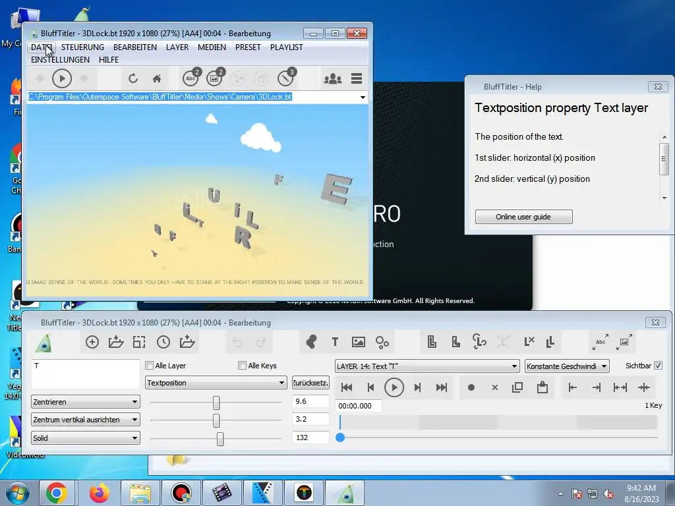Image resolution: width=675 pixels, height=506 pixels.
Task: Open the PRESET menu
Action: click(x=248, y=47)
